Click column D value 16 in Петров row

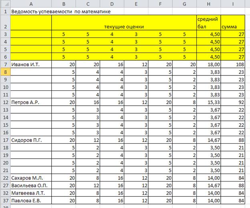(112, 102)
